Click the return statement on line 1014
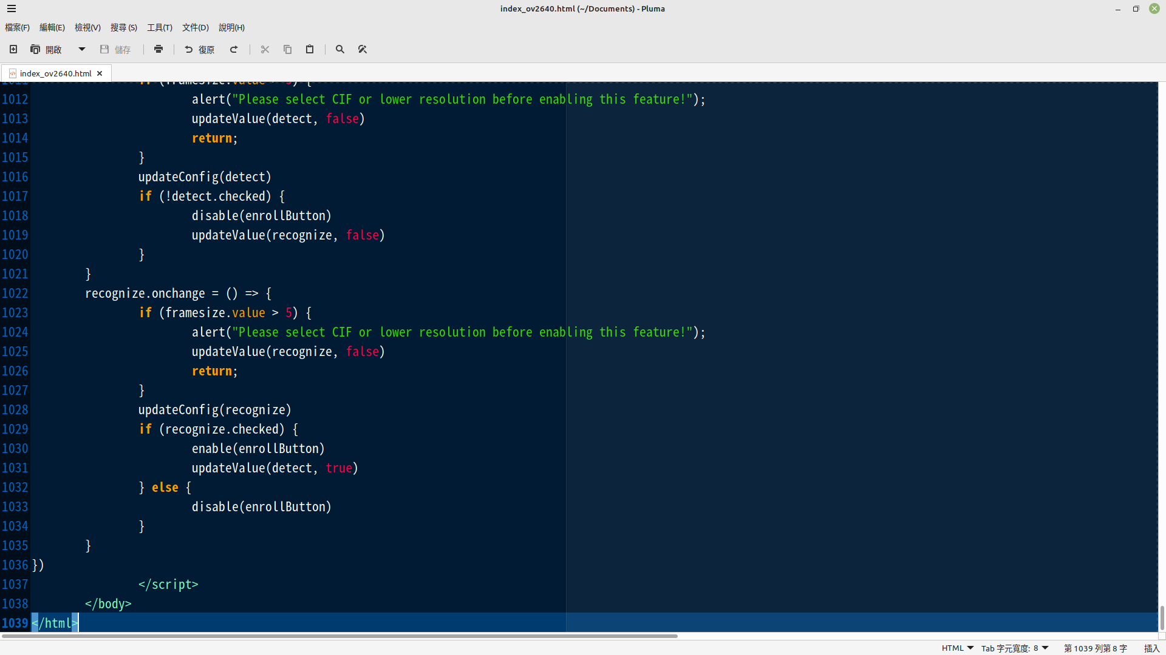The image size is (1166, 655). (x=214, y=138)
